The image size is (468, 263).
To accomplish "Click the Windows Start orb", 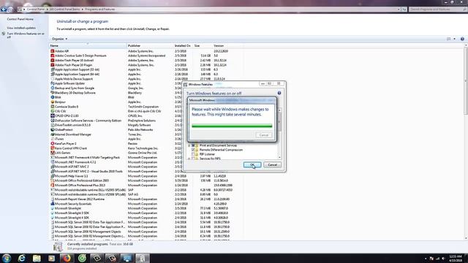I will pyautogui.click(x=7, y=258).
